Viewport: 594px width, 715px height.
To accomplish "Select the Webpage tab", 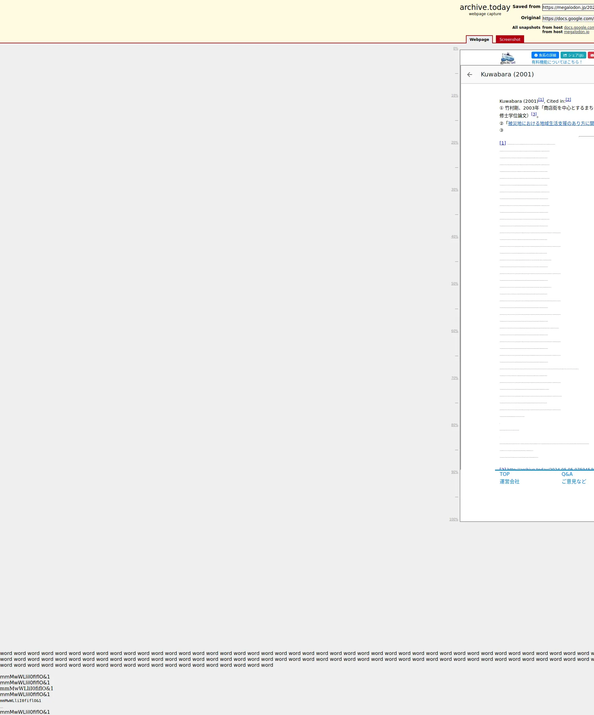I will [479, 40].
